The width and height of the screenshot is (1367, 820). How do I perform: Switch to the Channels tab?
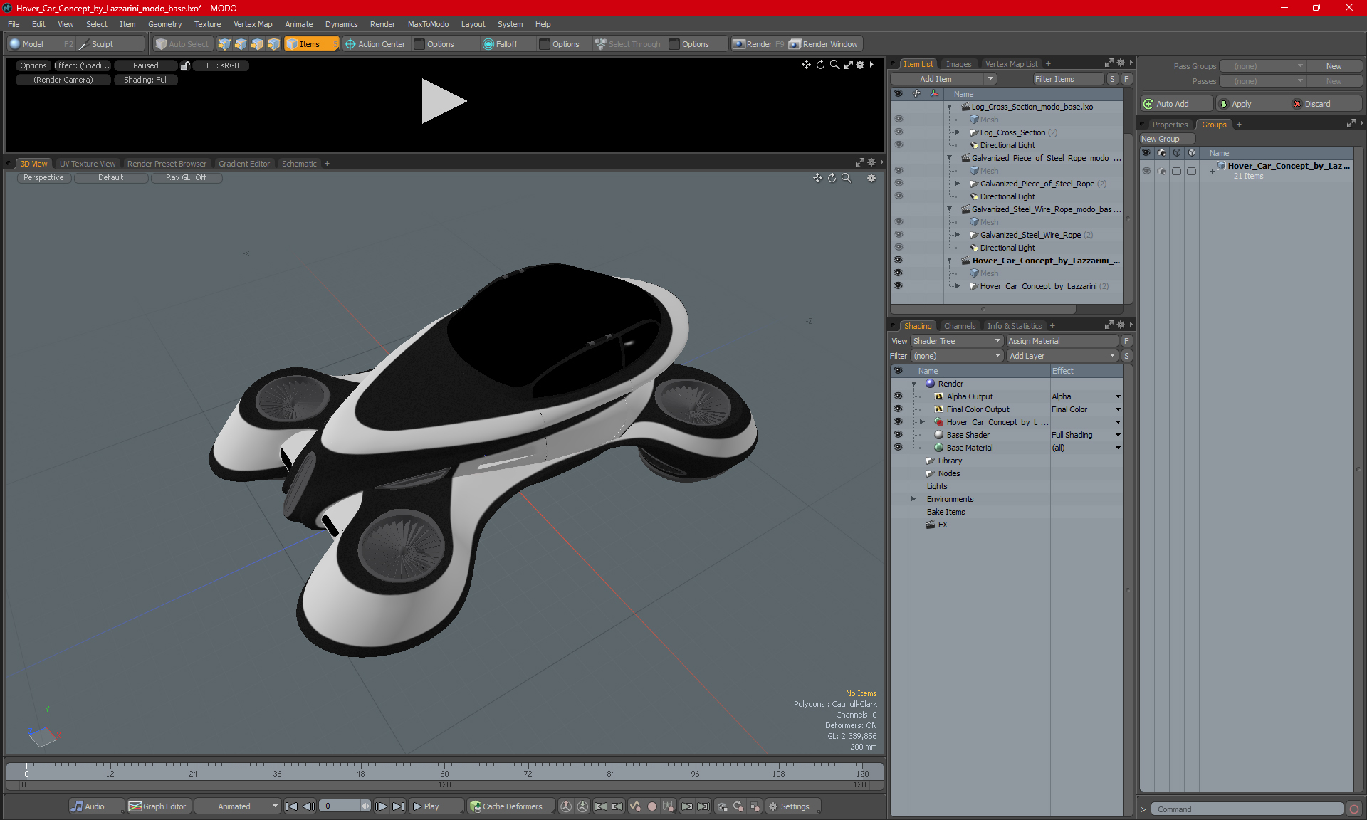[960, 326]
